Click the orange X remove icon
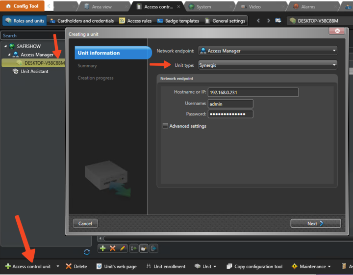The height and width of the screenshot is (275, 353). click(113, 248)
